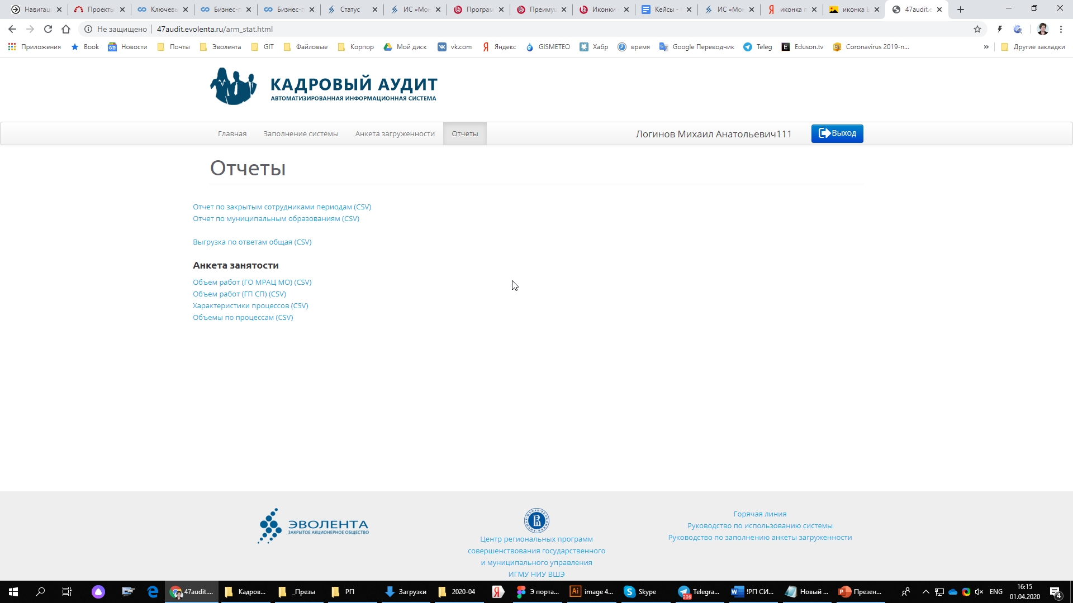Download Объем работ (ГО МРАЦ МО) CSV

tap(252, 283)
